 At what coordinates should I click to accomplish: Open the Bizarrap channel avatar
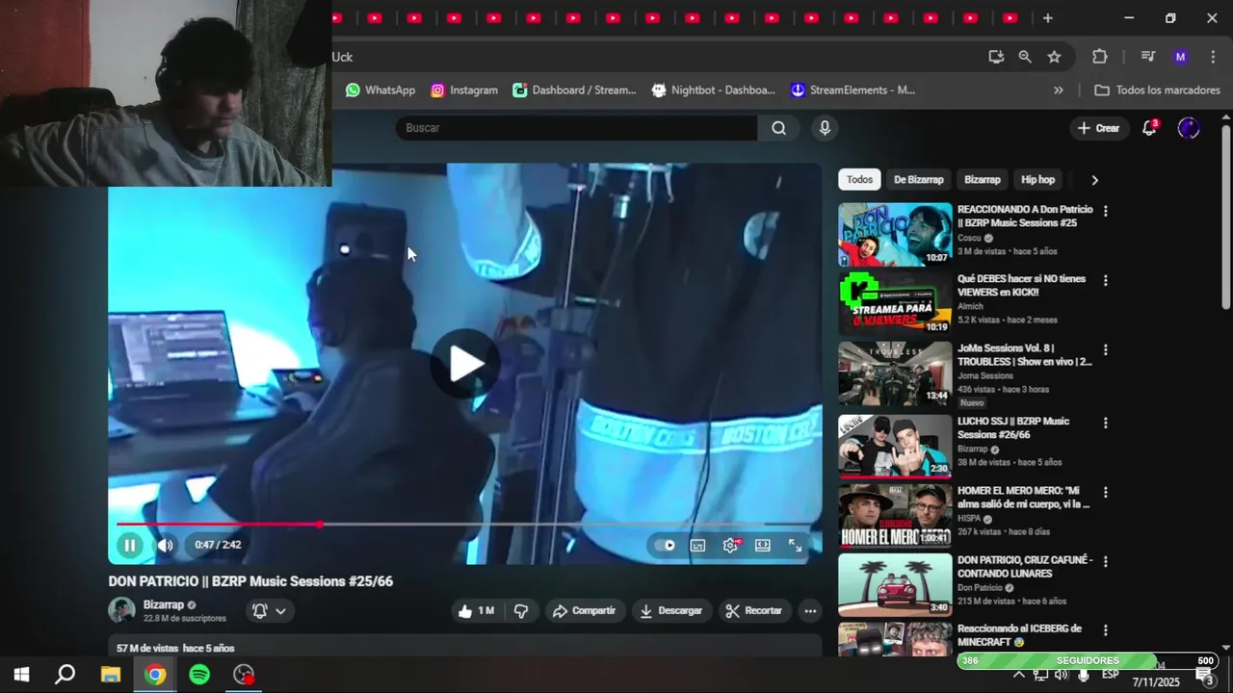pyautogui.click(x=121, y=610)
